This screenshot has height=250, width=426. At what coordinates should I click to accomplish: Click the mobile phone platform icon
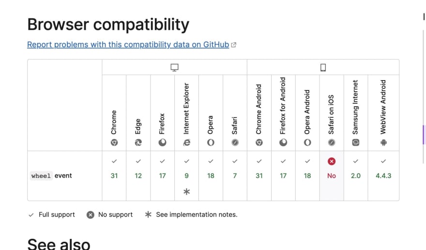pos(323,68)
